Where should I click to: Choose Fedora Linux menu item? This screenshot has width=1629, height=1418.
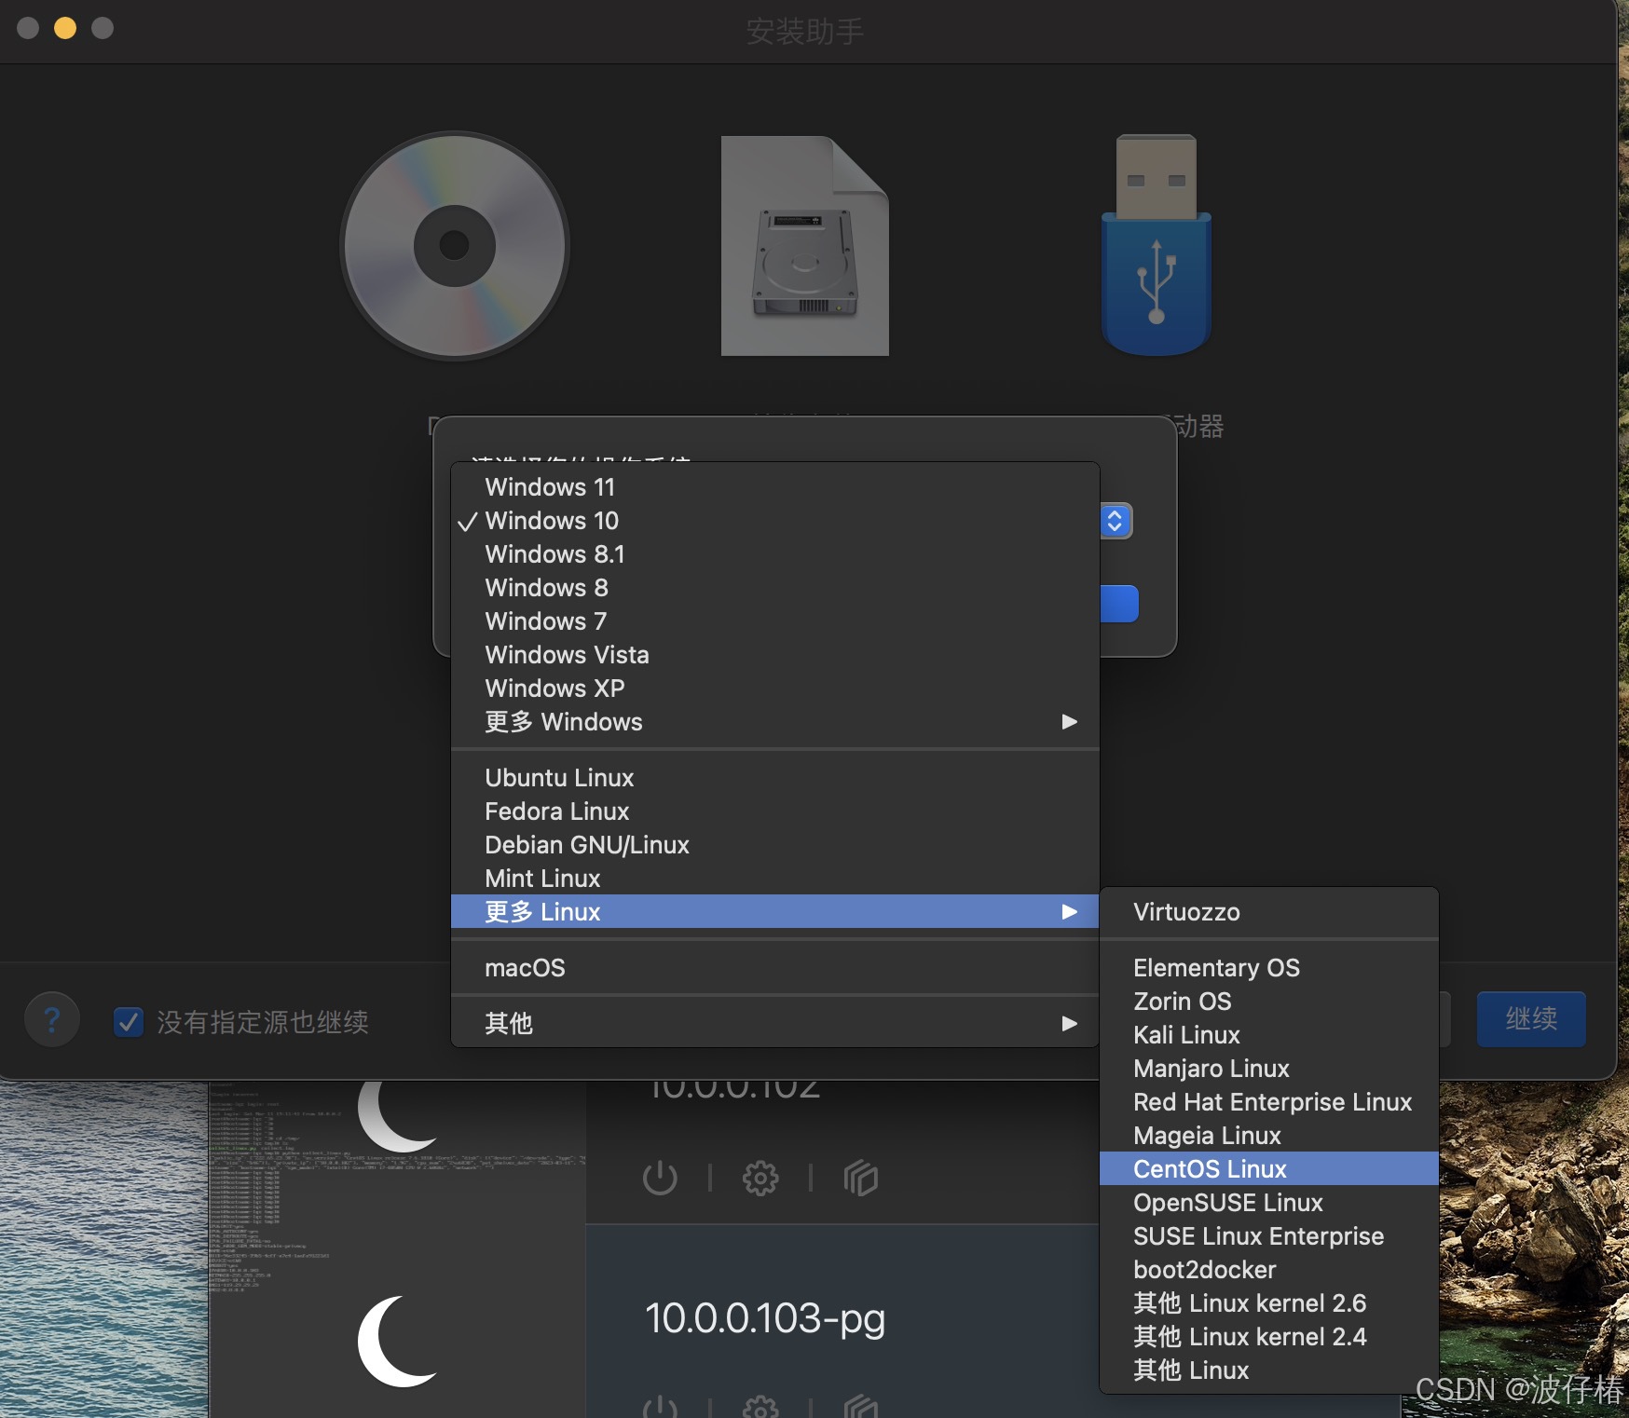point(775,811)
